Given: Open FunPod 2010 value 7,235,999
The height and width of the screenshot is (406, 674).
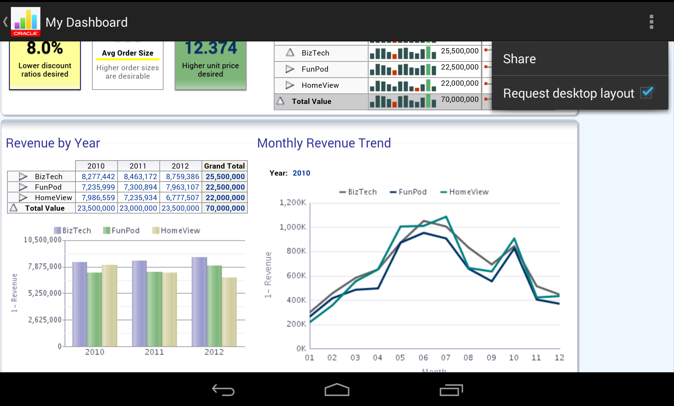Looking at the screenshot, I should pos(98,187).
